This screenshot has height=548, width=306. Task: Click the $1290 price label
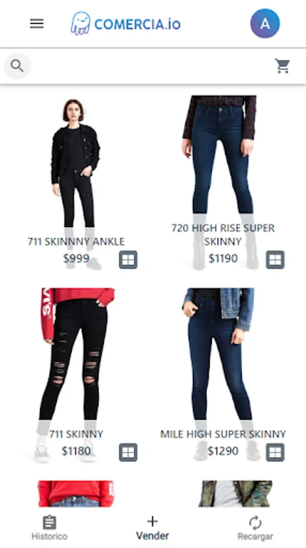(x=223, y=451)
